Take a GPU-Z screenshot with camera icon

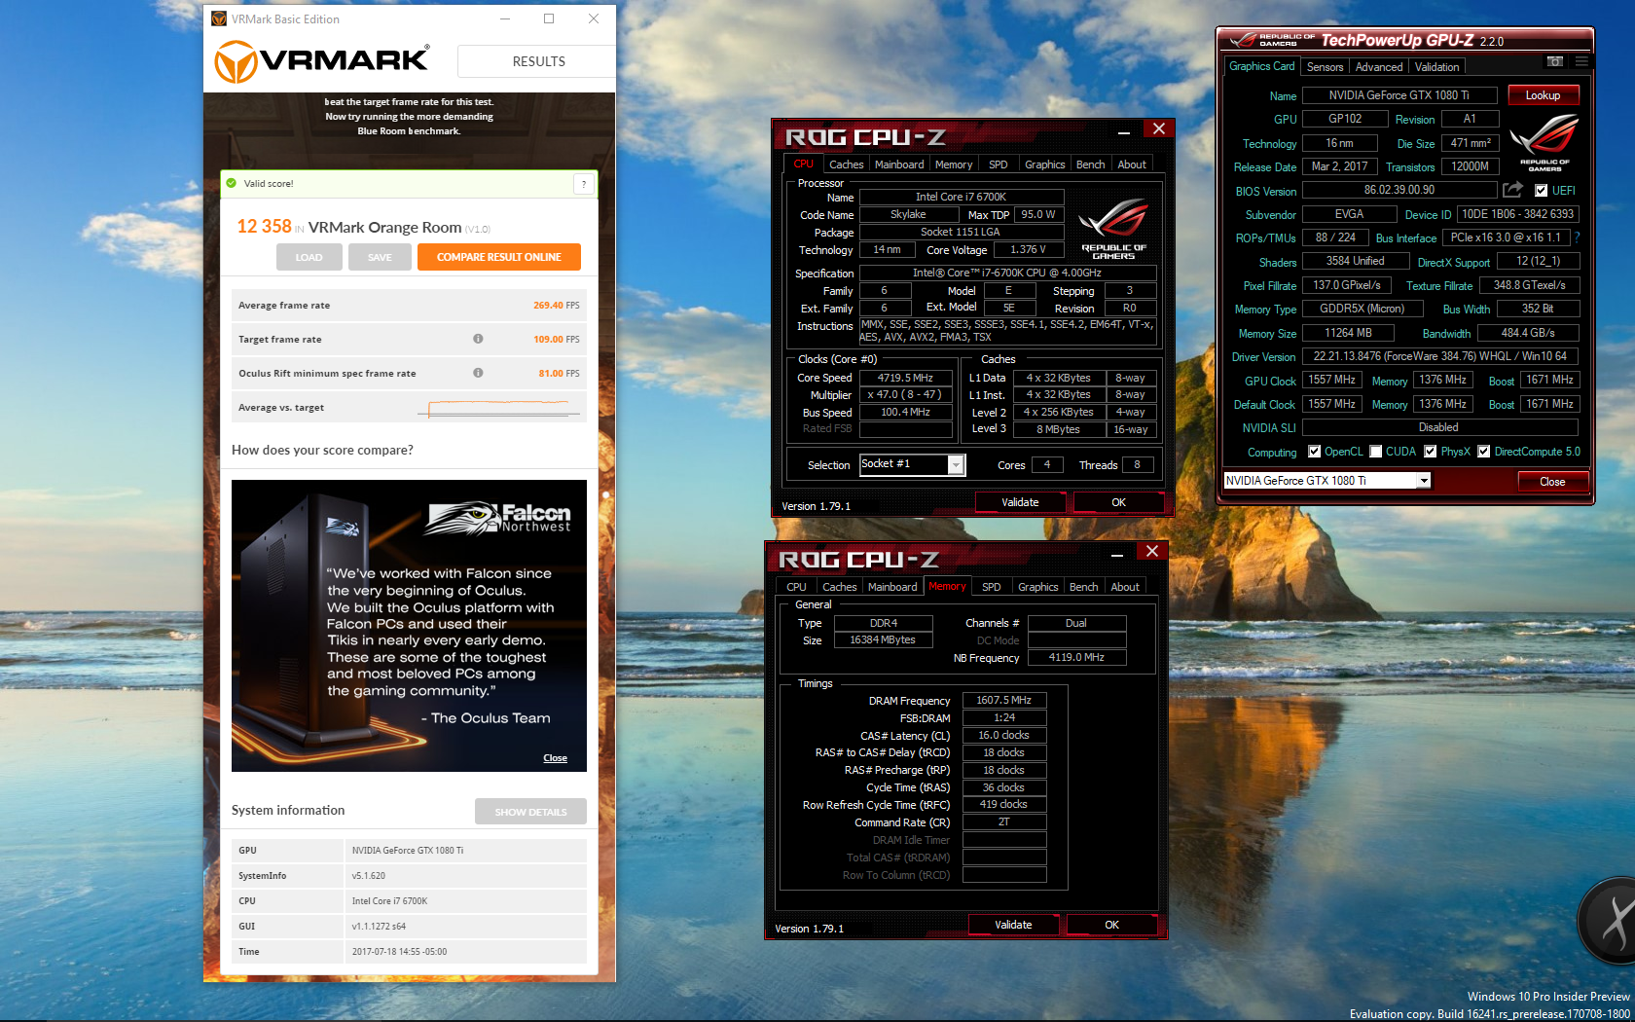coord(1555,61)
